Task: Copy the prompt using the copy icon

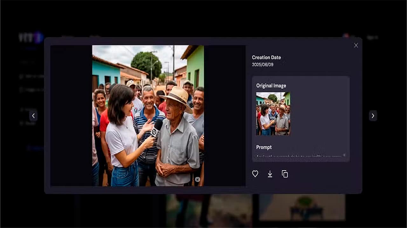Action: (285, 174)
